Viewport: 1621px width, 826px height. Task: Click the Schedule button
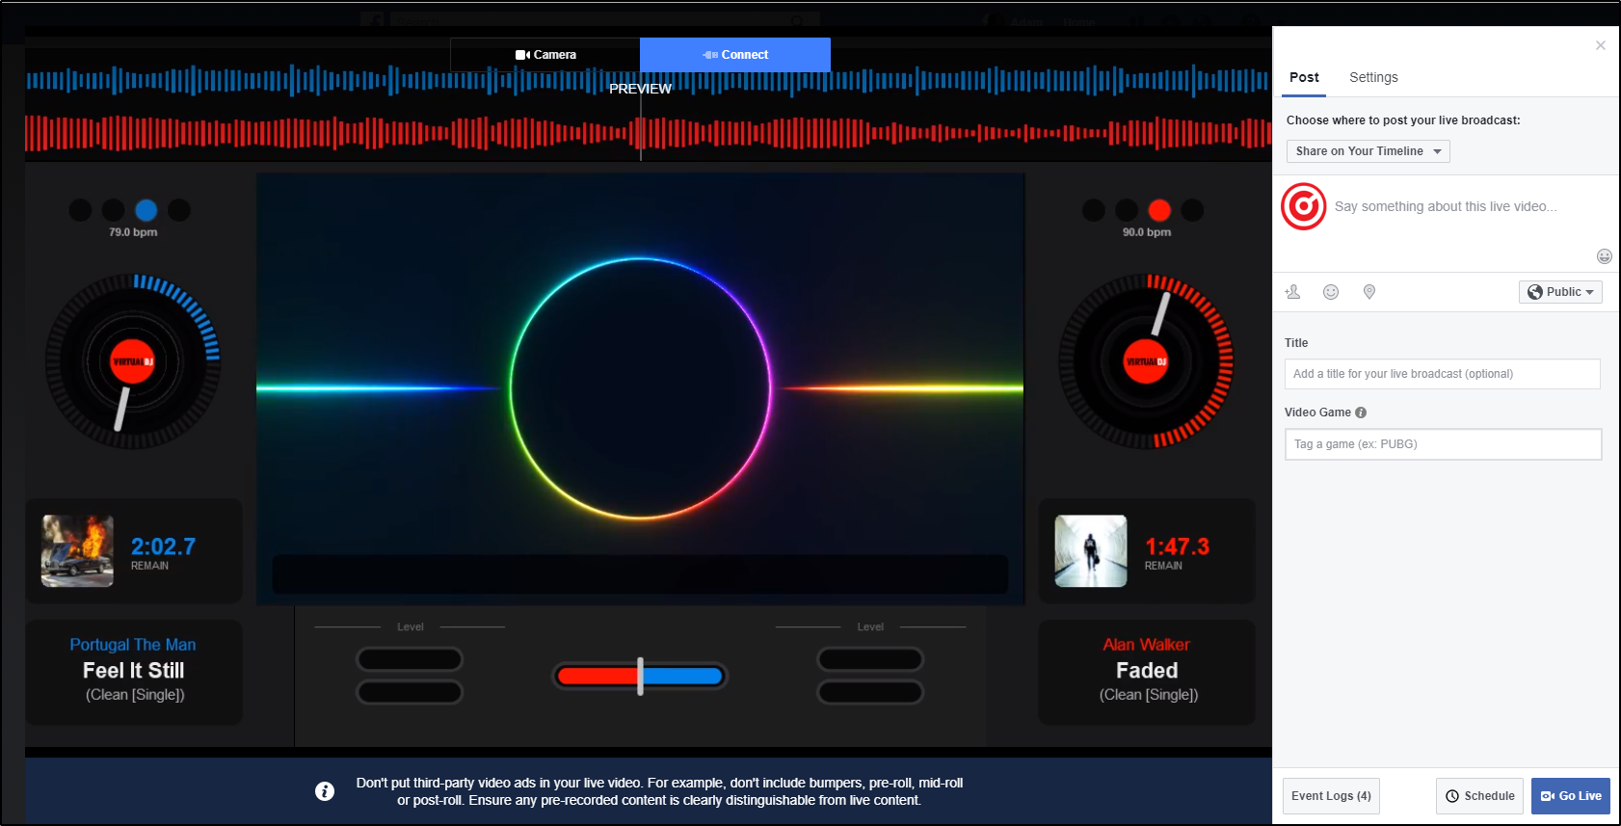click(1479, 796)
